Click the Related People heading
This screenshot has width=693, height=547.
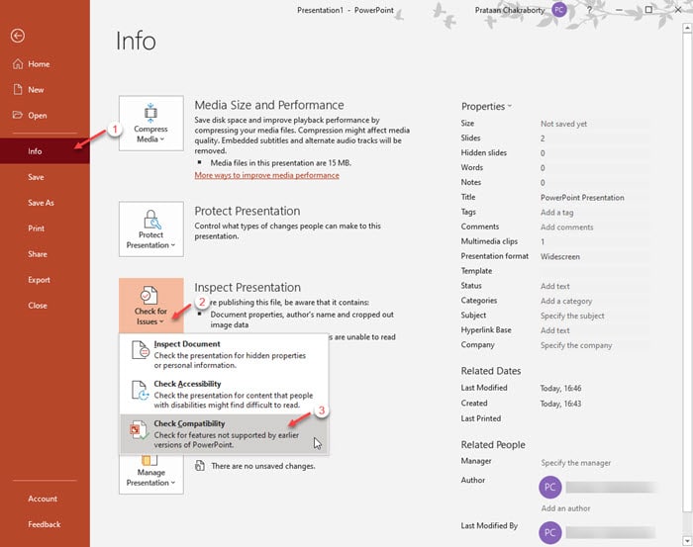click(493, 444)
